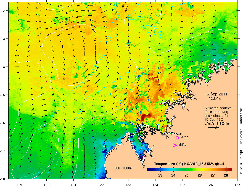Viewport: 243px width, 187px height.
Task: Click the longitude axis label 124
Action: (x=155, y=185)
